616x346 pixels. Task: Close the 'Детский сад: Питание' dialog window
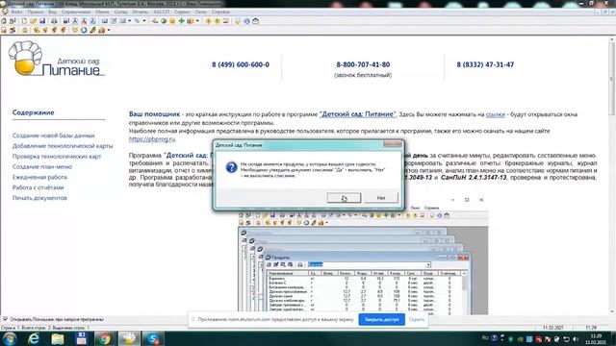[393, 145]
